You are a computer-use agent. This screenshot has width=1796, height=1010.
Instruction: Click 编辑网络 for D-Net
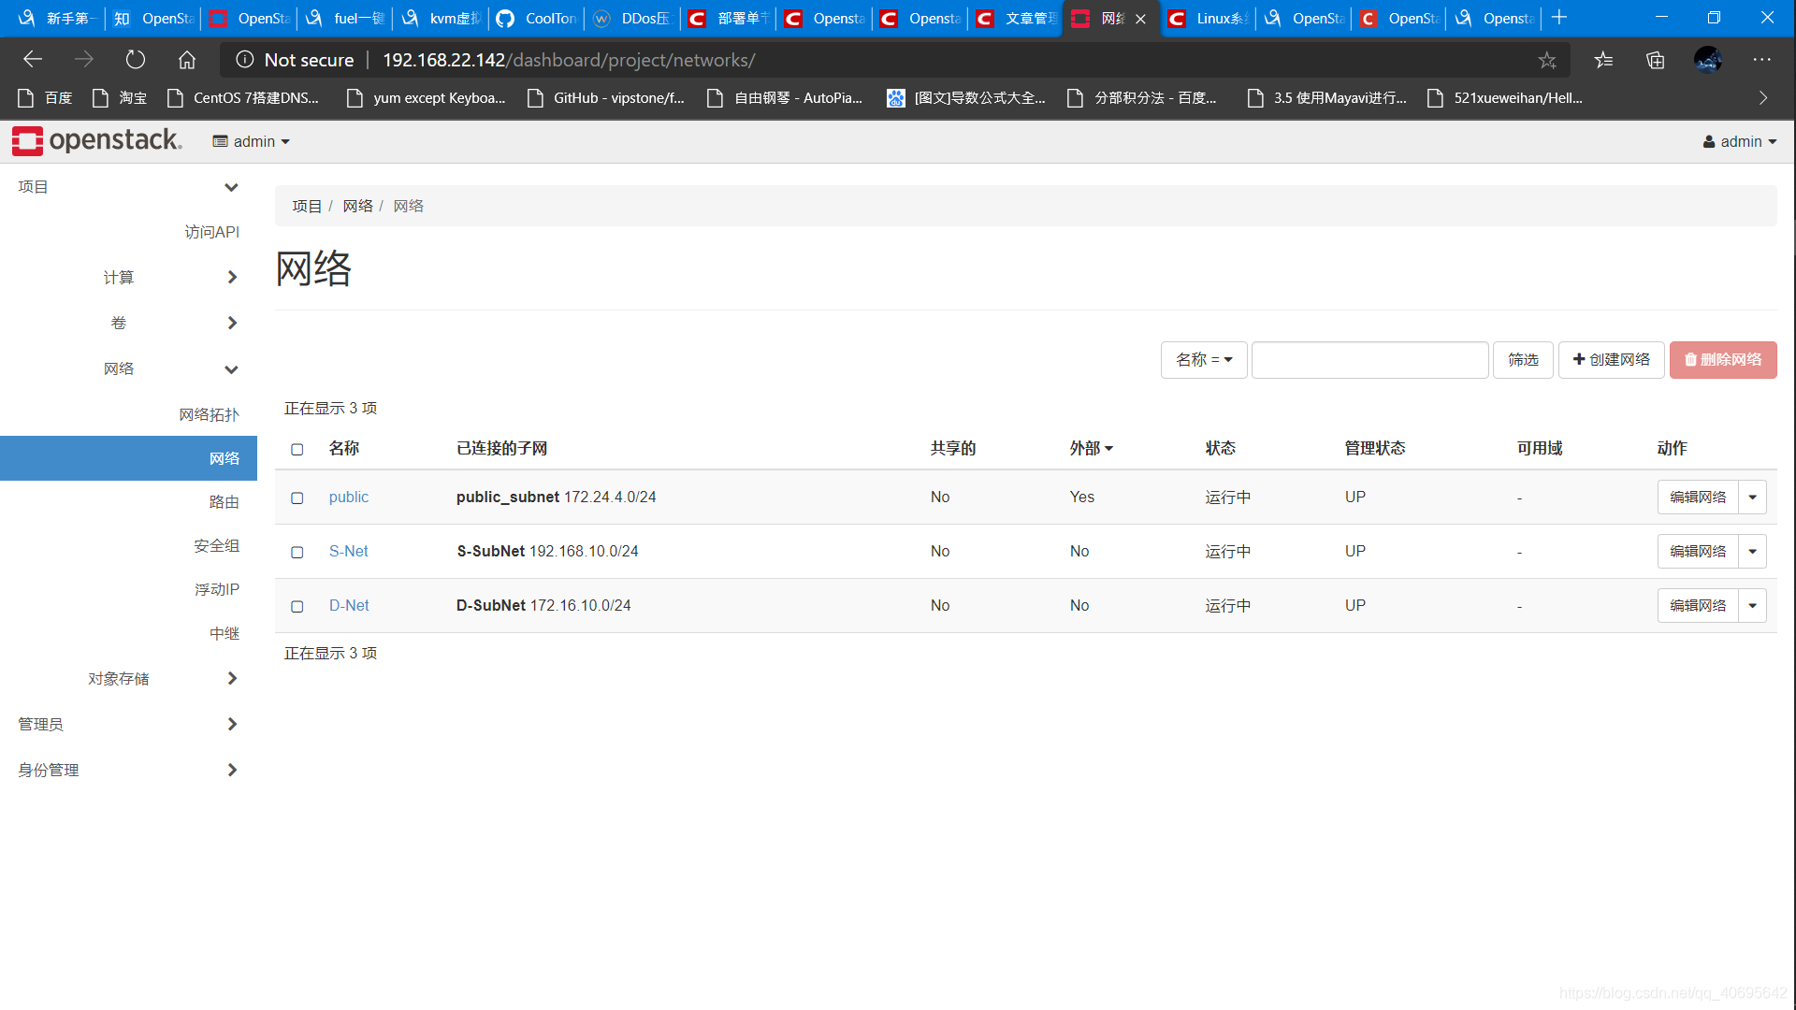[1698, 606]
